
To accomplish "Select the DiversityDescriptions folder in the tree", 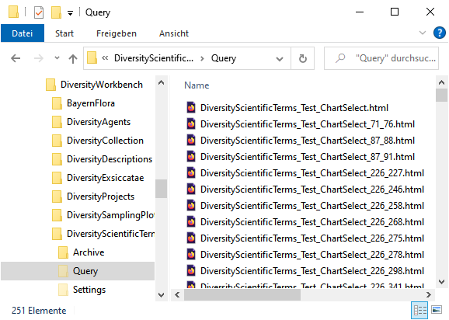I will pyautogui.click(x=110, y=159).
